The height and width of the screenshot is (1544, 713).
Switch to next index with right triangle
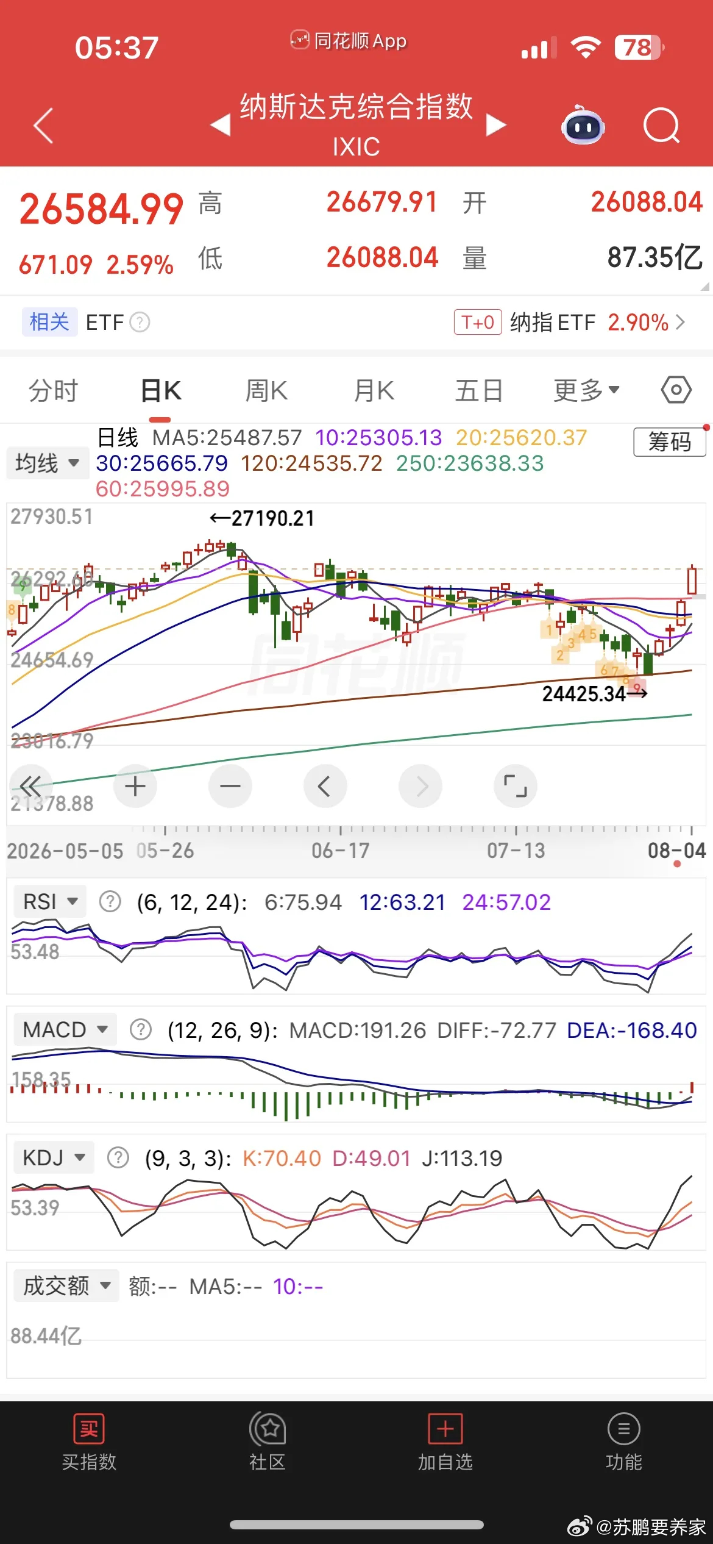[x=496, y=126]
